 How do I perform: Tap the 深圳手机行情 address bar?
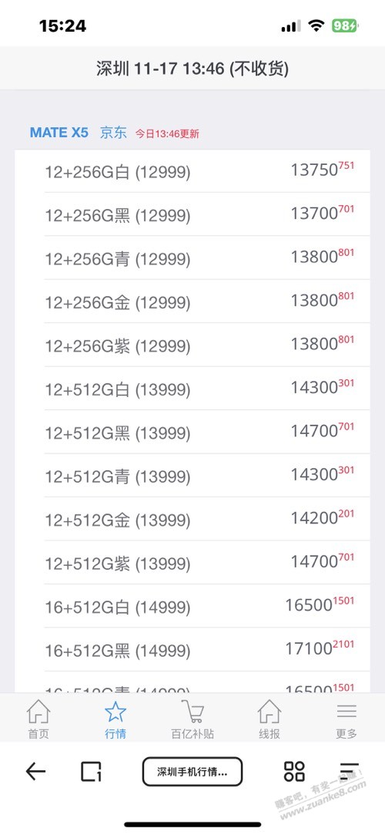[192, 772]
